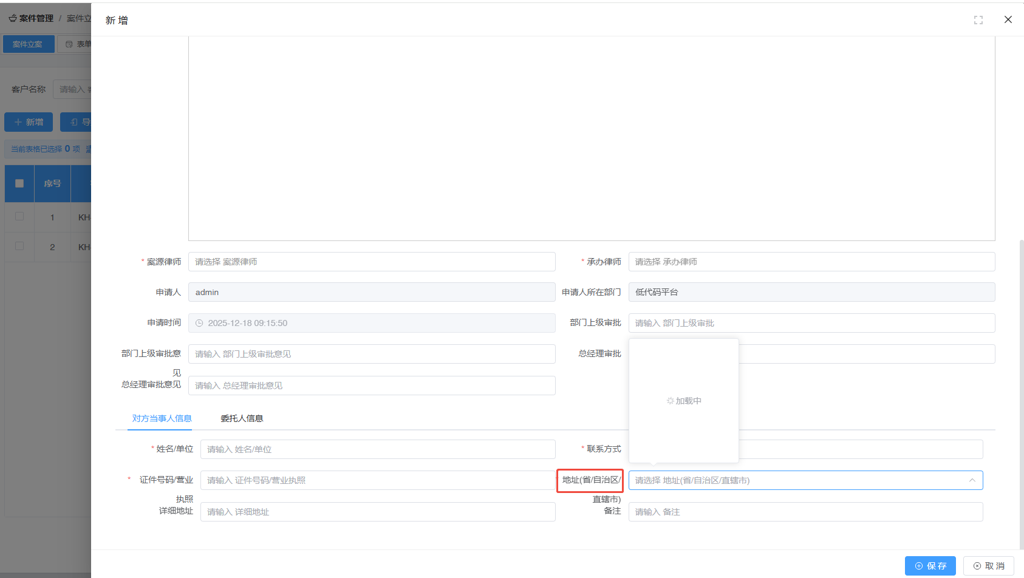Open the 案源律师 dropdown
The height and width of the screenshot is (578, 1024).
pyautogui.click(x=371, y=262)
